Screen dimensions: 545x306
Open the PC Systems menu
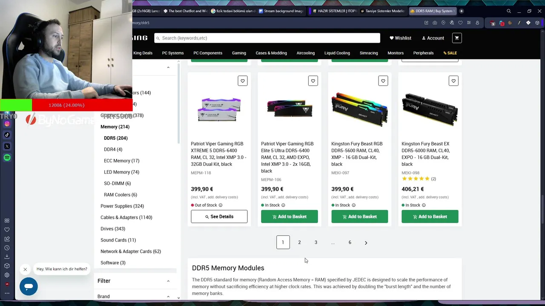173,53
